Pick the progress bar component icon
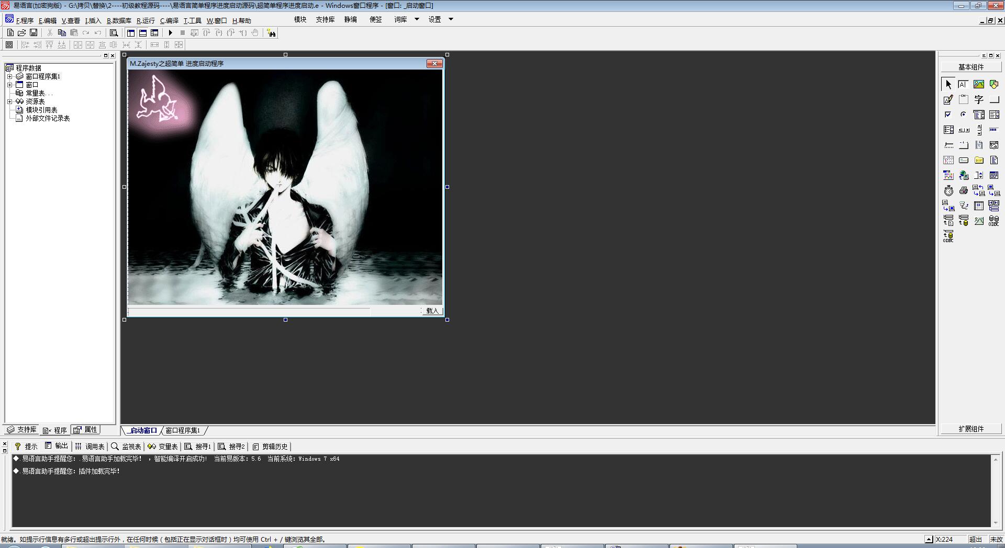1005x548 pixels. (994, 130)
